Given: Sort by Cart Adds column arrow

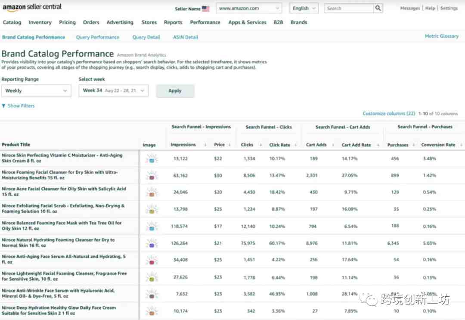Looking at the screenshot, I should (333, 145).
